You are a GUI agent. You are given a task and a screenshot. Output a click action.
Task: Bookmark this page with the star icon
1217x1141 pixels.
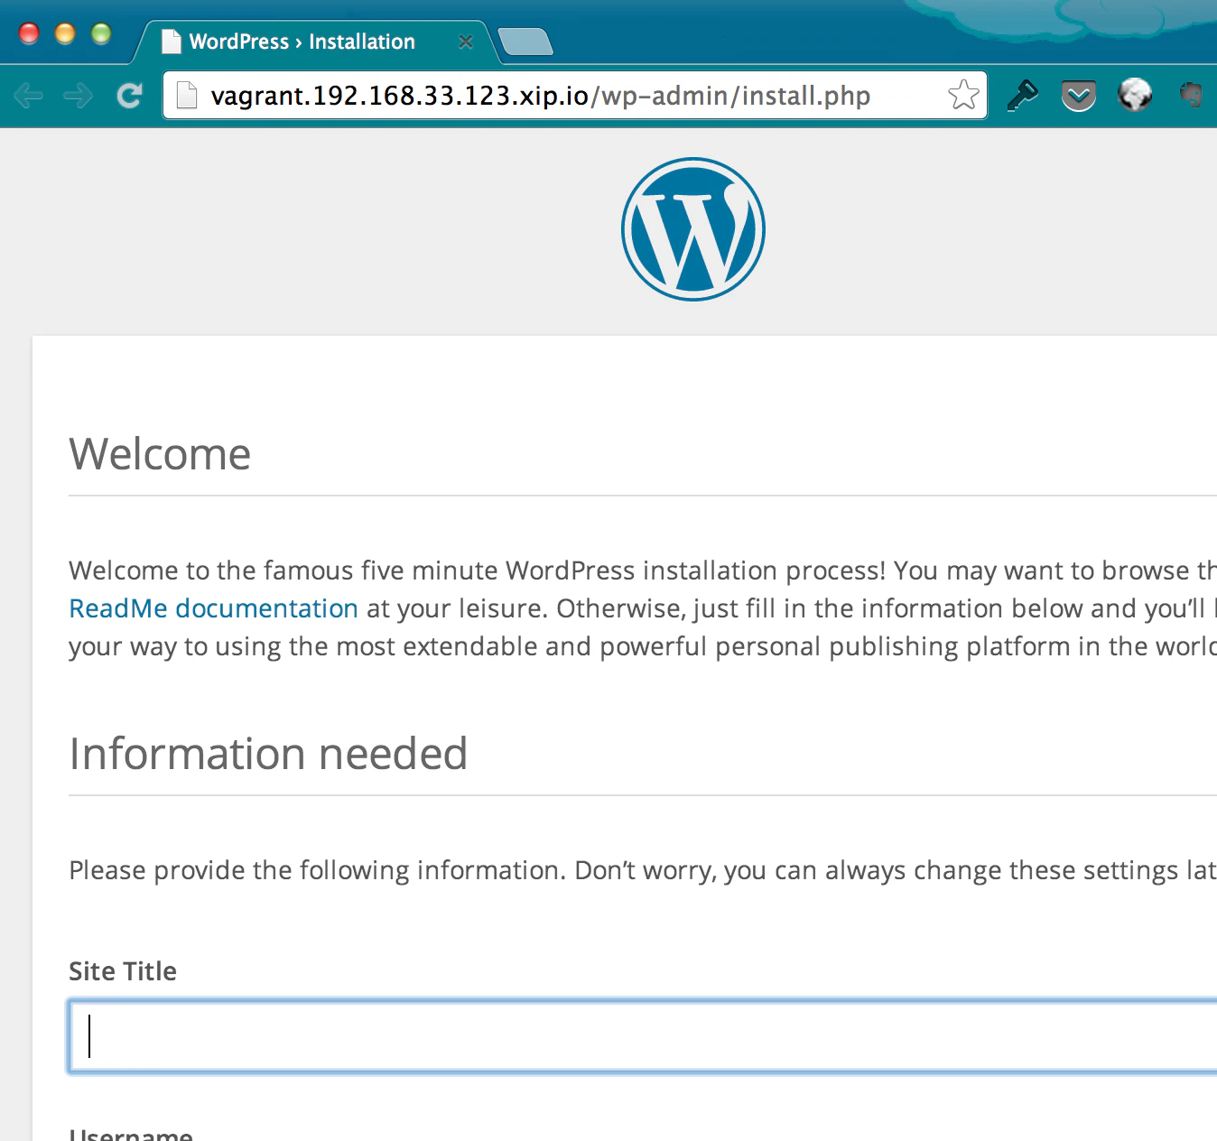click(x=963, y=95)
